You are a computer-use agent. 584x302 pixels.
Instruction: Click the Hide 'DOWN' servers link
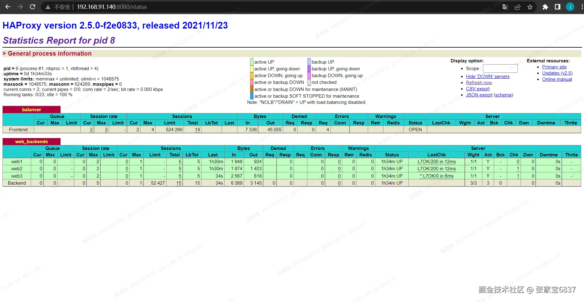tap(488, 76)
